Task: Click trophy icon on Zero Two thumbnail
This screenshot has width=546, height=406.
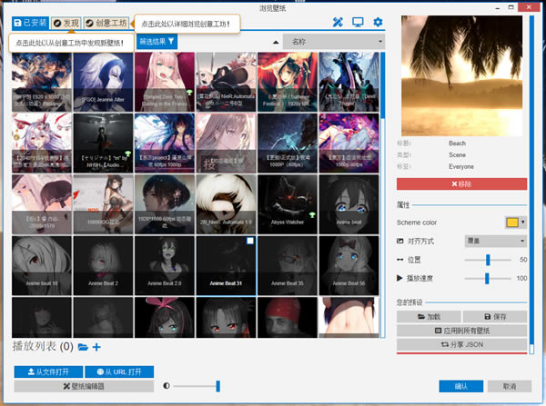Action: [189, 93]
